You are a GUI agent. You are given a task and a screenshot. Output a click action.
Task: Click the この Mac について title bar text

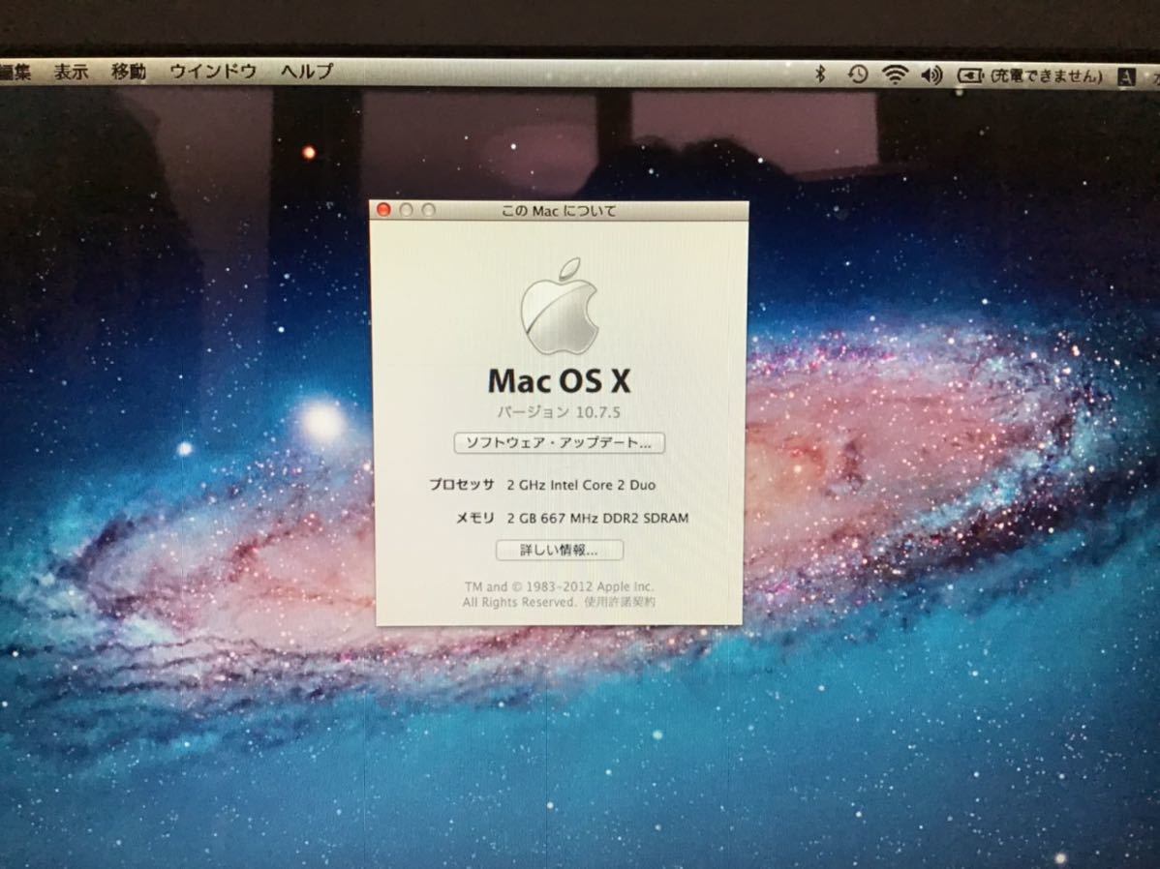(559, 211)
